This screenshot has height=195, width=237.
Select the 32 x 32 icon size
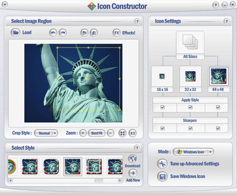[x=190, y=79]
